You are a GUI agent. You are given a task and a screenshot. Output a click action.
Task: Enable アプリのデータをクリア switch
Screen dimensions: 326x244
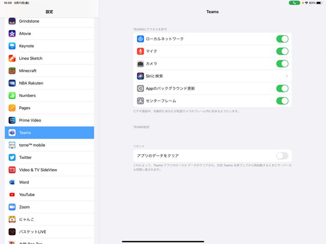click(282, 156)
